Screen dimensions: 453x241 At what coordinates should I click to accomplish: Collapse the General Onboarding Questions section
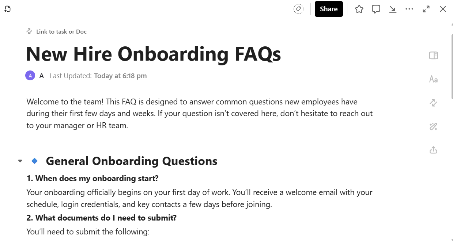pyautogui.click(x=20, y=161)
